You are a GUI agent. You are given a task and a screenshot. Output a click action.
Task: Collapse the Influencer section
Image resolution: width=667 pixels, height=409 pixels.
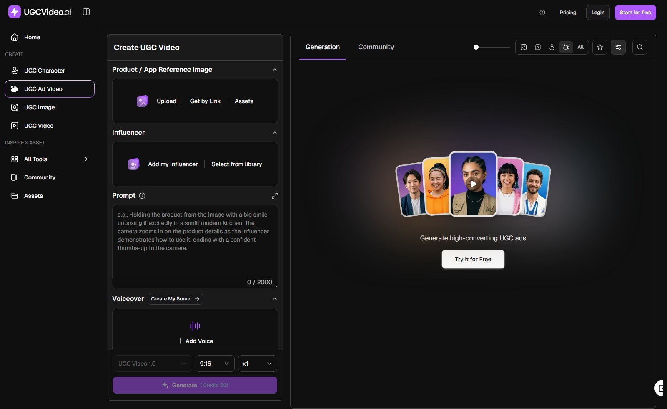pos(275,133)
